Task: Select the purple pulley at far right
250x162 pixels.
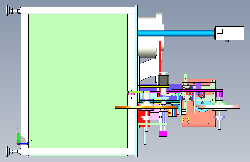Action: pyautogui.click(x=220, y=93)
